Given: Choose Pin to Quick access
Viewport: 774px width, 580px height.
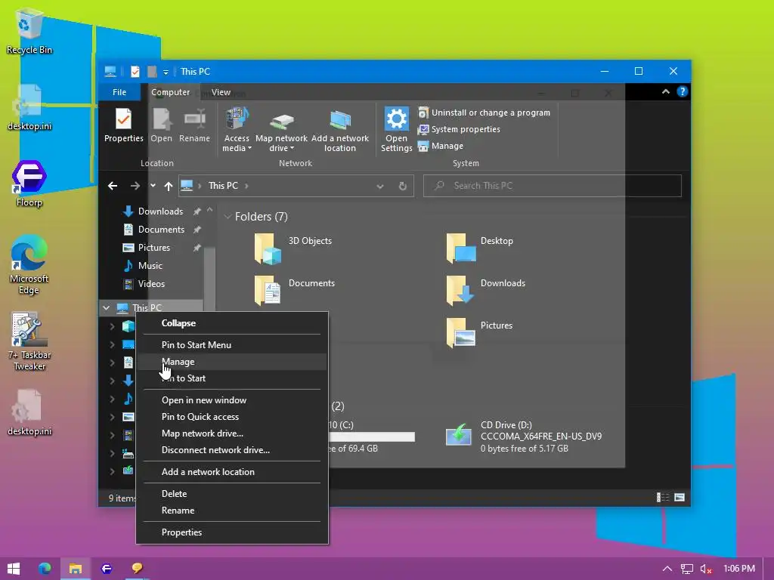Looking at the screenshot, I should [232, 417].
